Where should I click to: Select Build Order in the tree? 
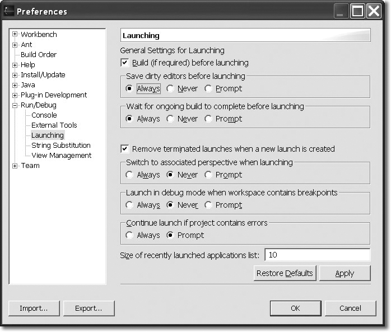tap(38, 55)
